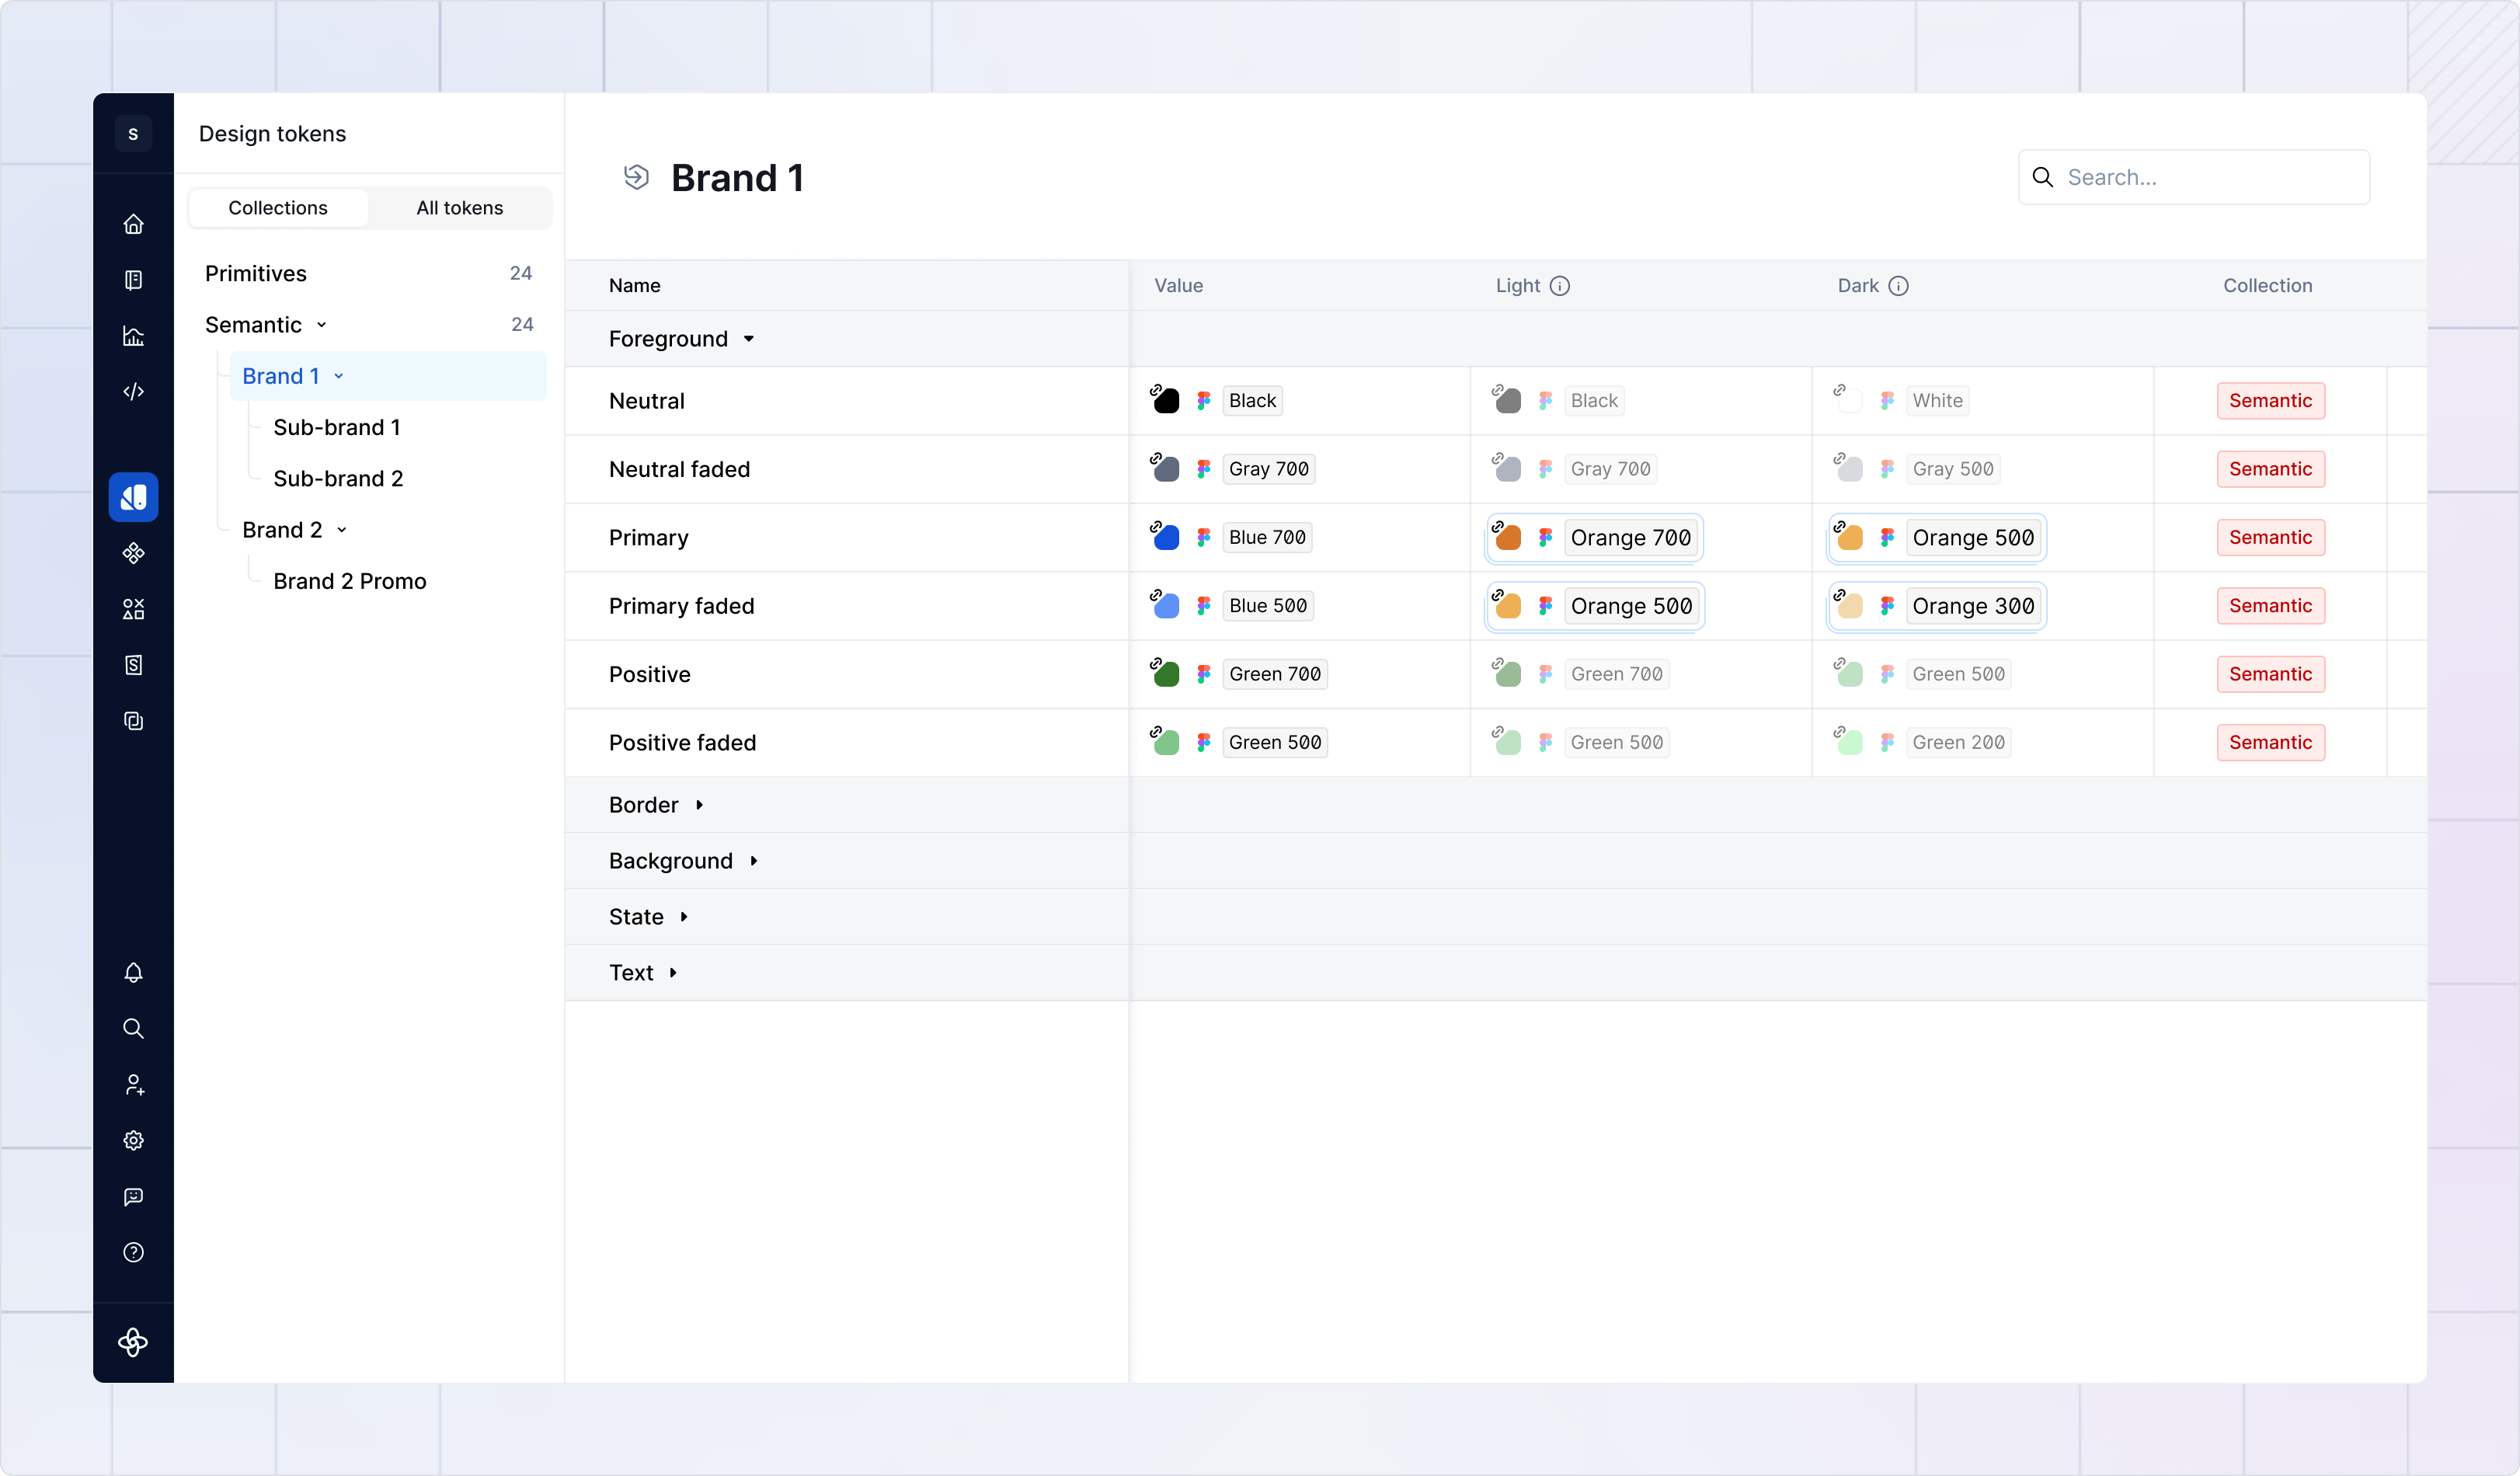Open Sub-brand 1 collection
Image resolution: width=2520 pixels, height=1476 pixels.
337,427
